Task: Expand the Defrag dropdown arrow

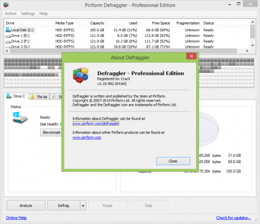Action: [x=83, y=206]
